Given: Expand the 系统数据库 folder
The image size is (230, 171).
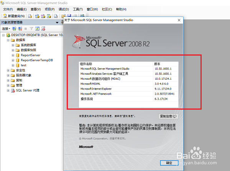Looking at the screenshot, I should tap(13, 45).
